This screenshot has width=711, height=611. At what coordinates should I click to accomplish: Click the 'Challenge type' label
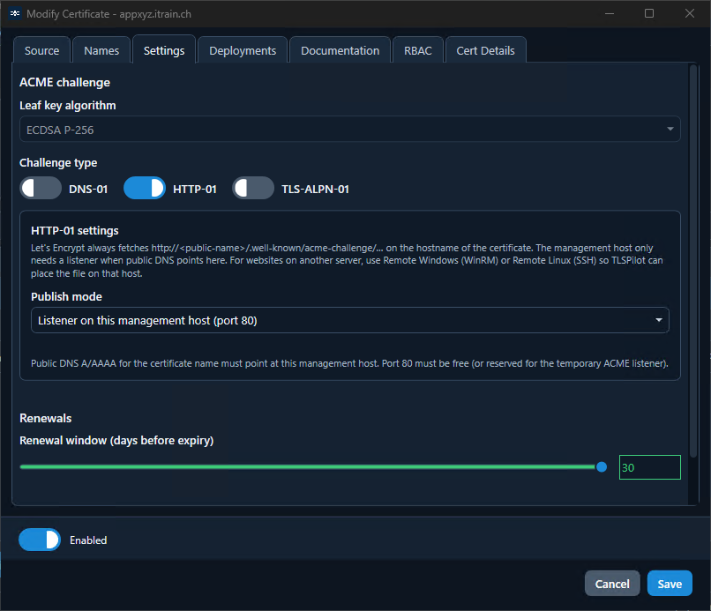click(x=58, y=163)
